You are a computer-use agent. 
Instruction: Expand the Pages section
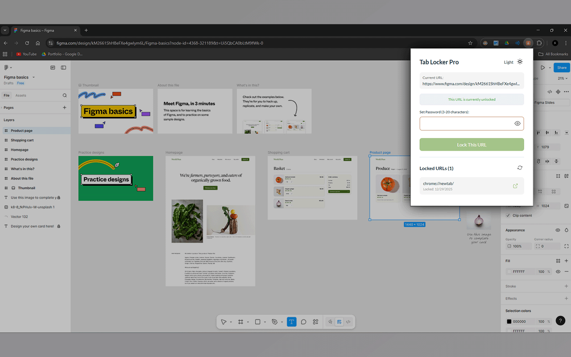[2, 108]
